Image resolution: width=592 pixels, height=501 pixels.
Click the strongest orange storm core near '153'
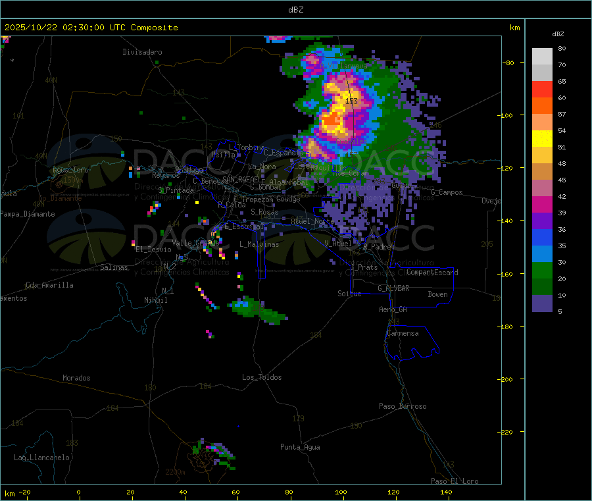[332, 121]
